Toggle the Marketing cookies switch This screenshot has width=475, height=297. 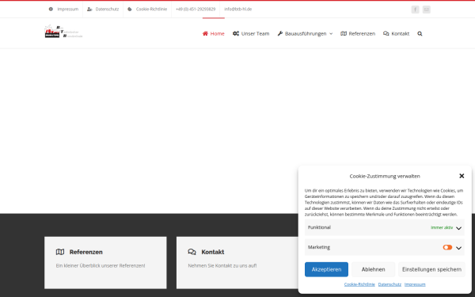tap(447, 247)
